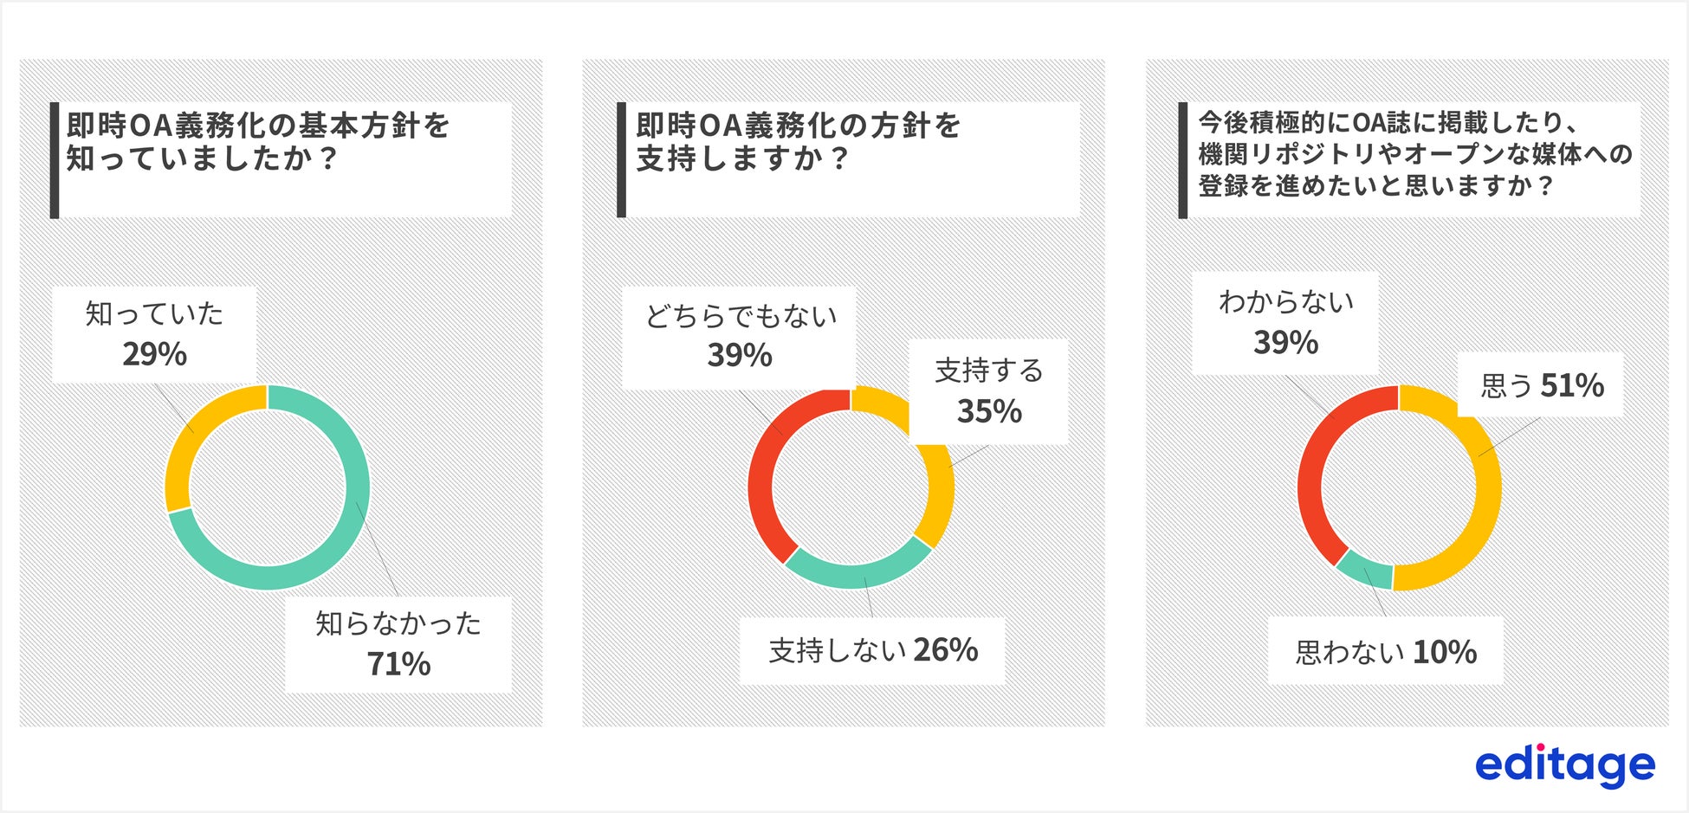1689x813 pixels.
Task: Select the 思う 51% label
Action: 1541,385
